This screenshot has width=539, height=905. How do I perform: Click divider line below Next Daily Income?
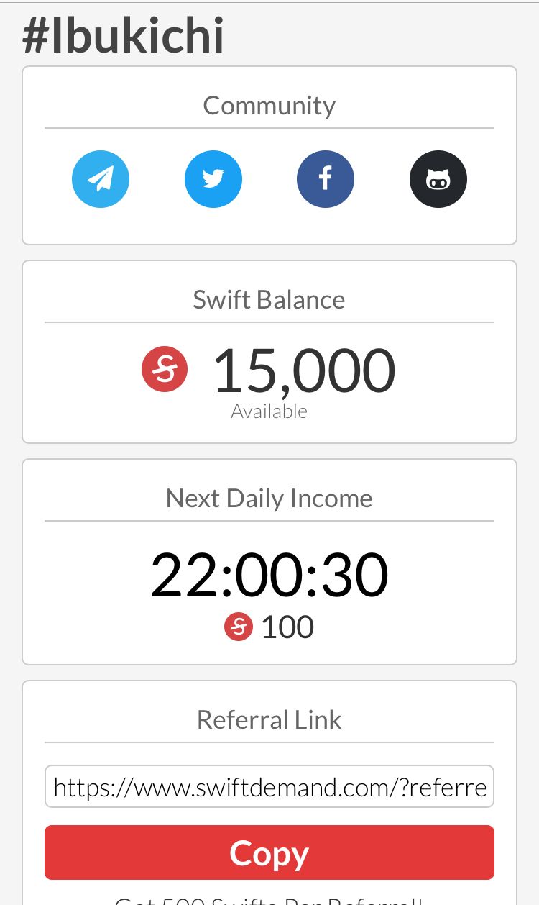click(x=269, y=520)
